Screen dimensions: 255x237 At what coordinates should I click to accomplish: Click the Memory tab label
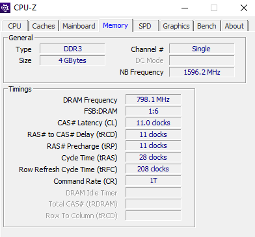(x=115, y=25)
